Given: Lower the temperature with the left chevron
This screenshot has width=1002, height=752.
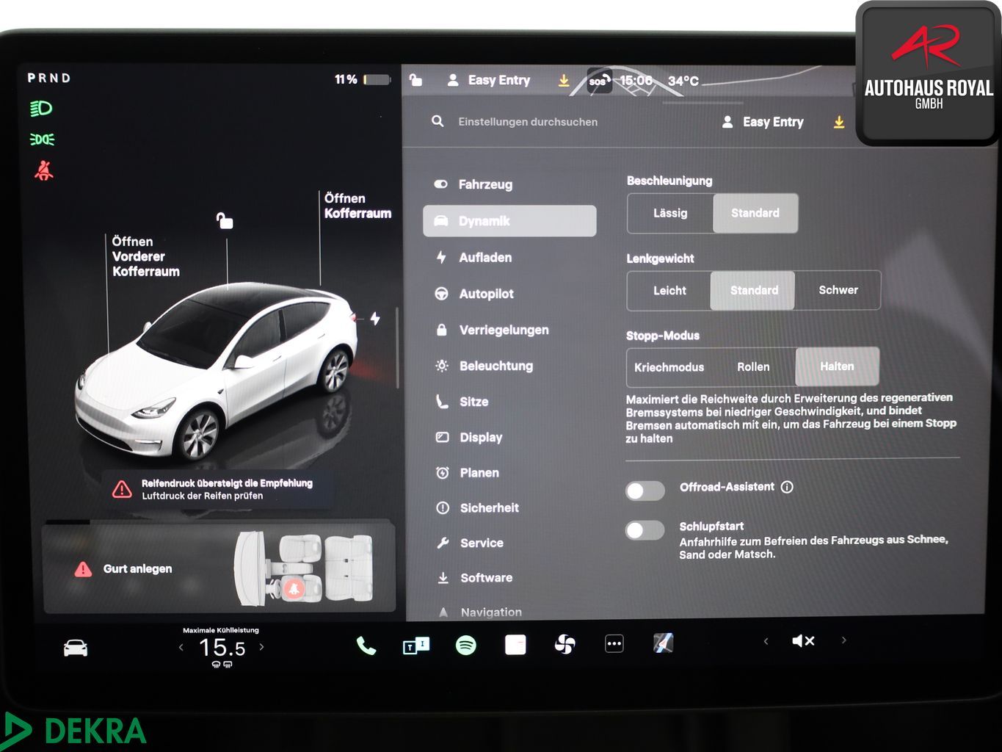Looking at the screenshot, I should [181, 647].
